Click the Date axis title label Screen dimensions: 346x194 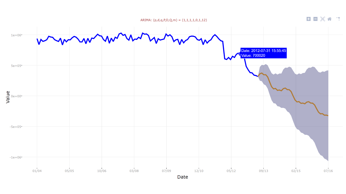(x=183, y=177)
